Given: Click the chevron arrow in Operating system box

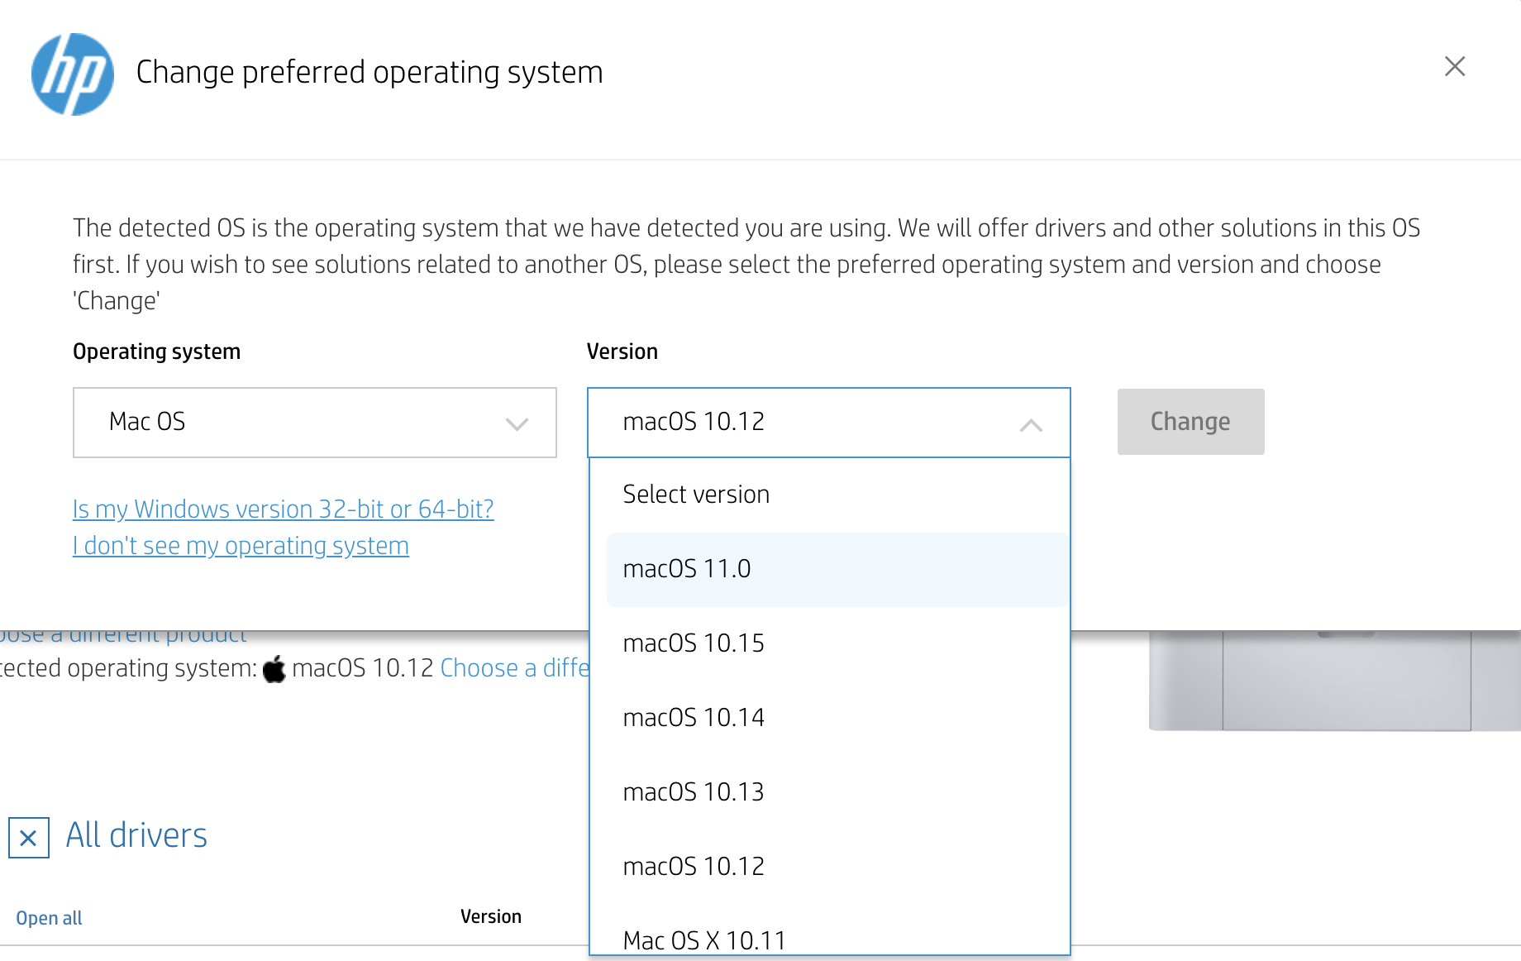Looking at the screenshot, I should click(517, 424).
